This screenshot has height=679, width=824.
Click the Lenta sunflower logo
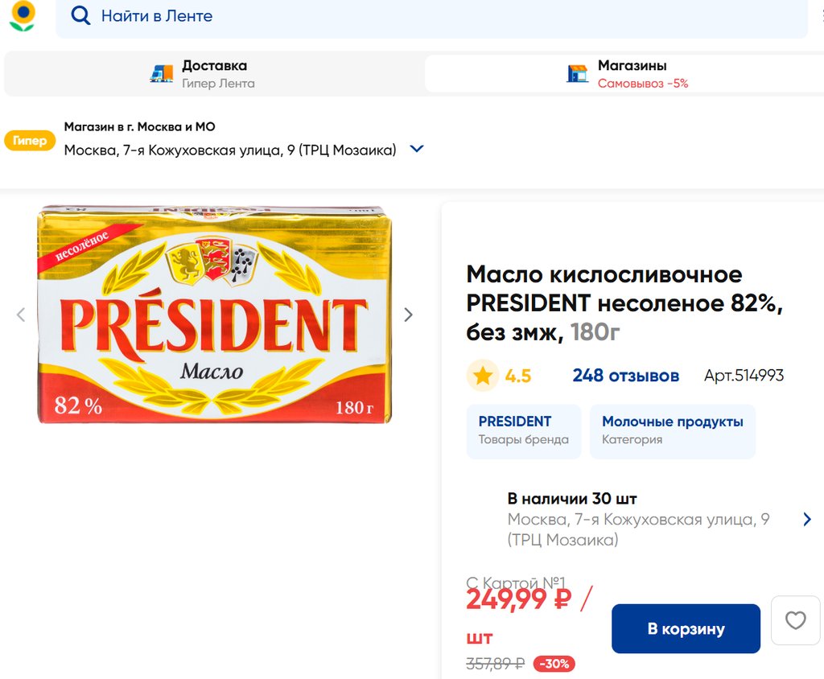(x=23, y=16)
